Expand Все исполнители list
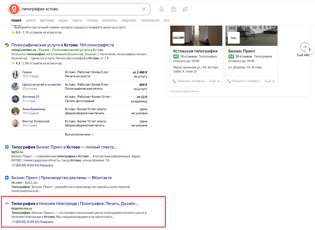Image resolution: width=315 pixels, height=230 pixels. click(79, 135)
